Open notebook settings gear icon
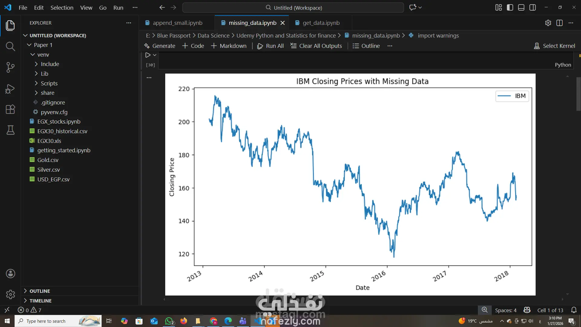Screen dimensions: 581x327 pyautogui.click(x=548, y=23)
